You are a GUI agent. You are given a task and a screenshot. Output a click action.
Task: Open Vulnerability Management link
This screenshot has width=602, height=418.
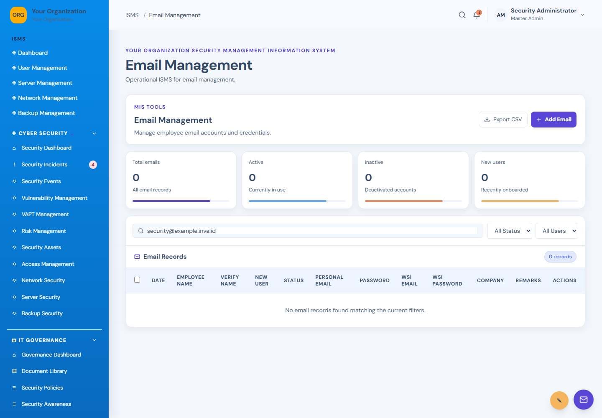pos(54,198)
